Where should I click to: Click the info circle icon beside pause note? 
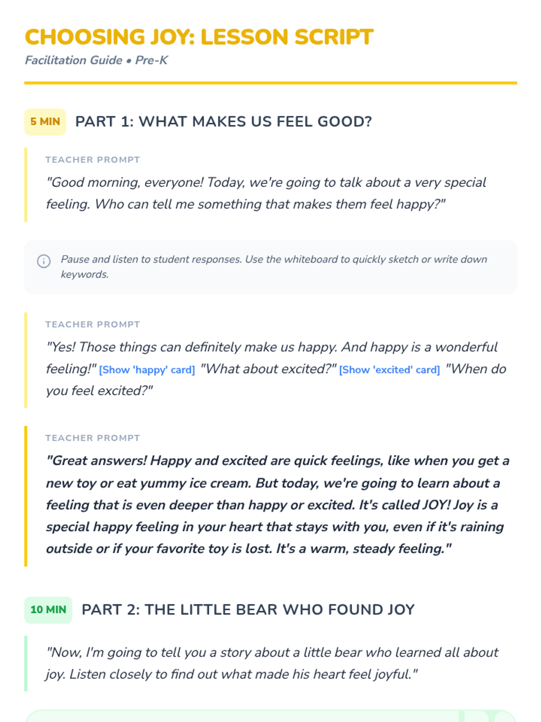pos(44,261)
